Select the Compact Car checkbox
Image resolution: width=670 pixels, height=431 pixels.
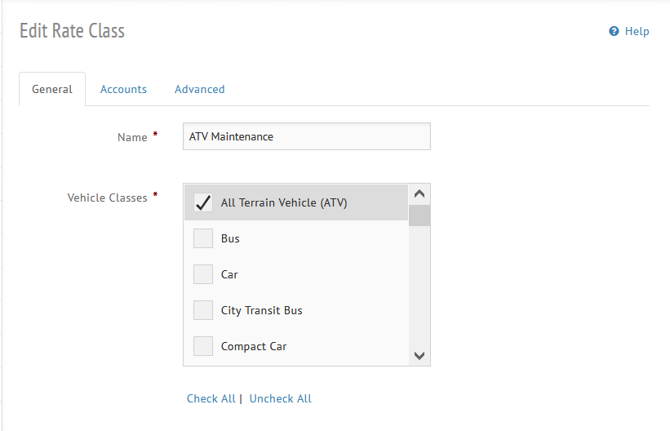coord(203,346)
